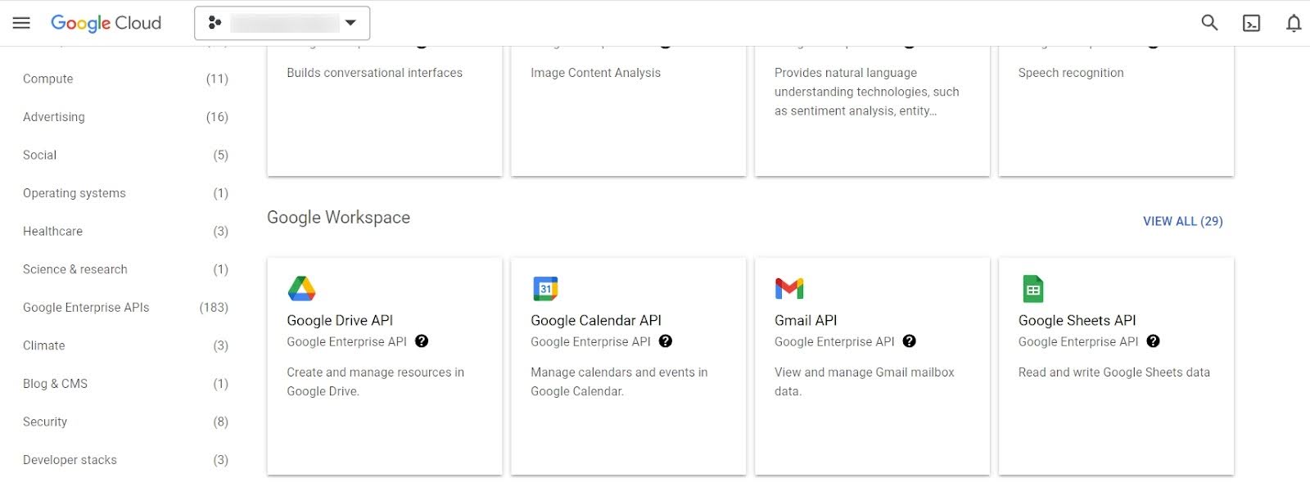Open the 'Image Content Analysis' card

(x=628, y=110)
